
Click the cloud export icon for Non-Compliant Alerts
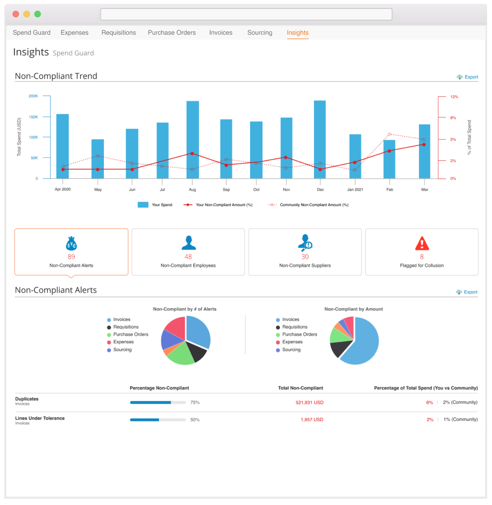click(x=459, y=292)
